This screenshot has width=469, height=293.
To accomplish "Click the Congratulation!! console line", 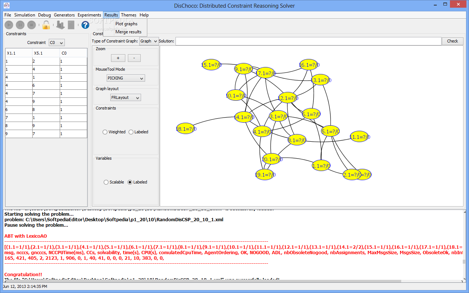I will click(x=23, y=274).
